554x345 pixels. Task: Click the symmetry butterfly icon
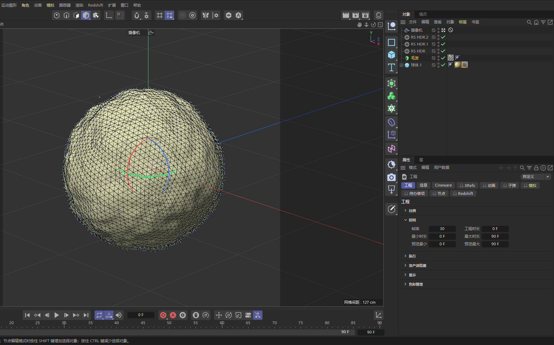(x=206, y=15)
